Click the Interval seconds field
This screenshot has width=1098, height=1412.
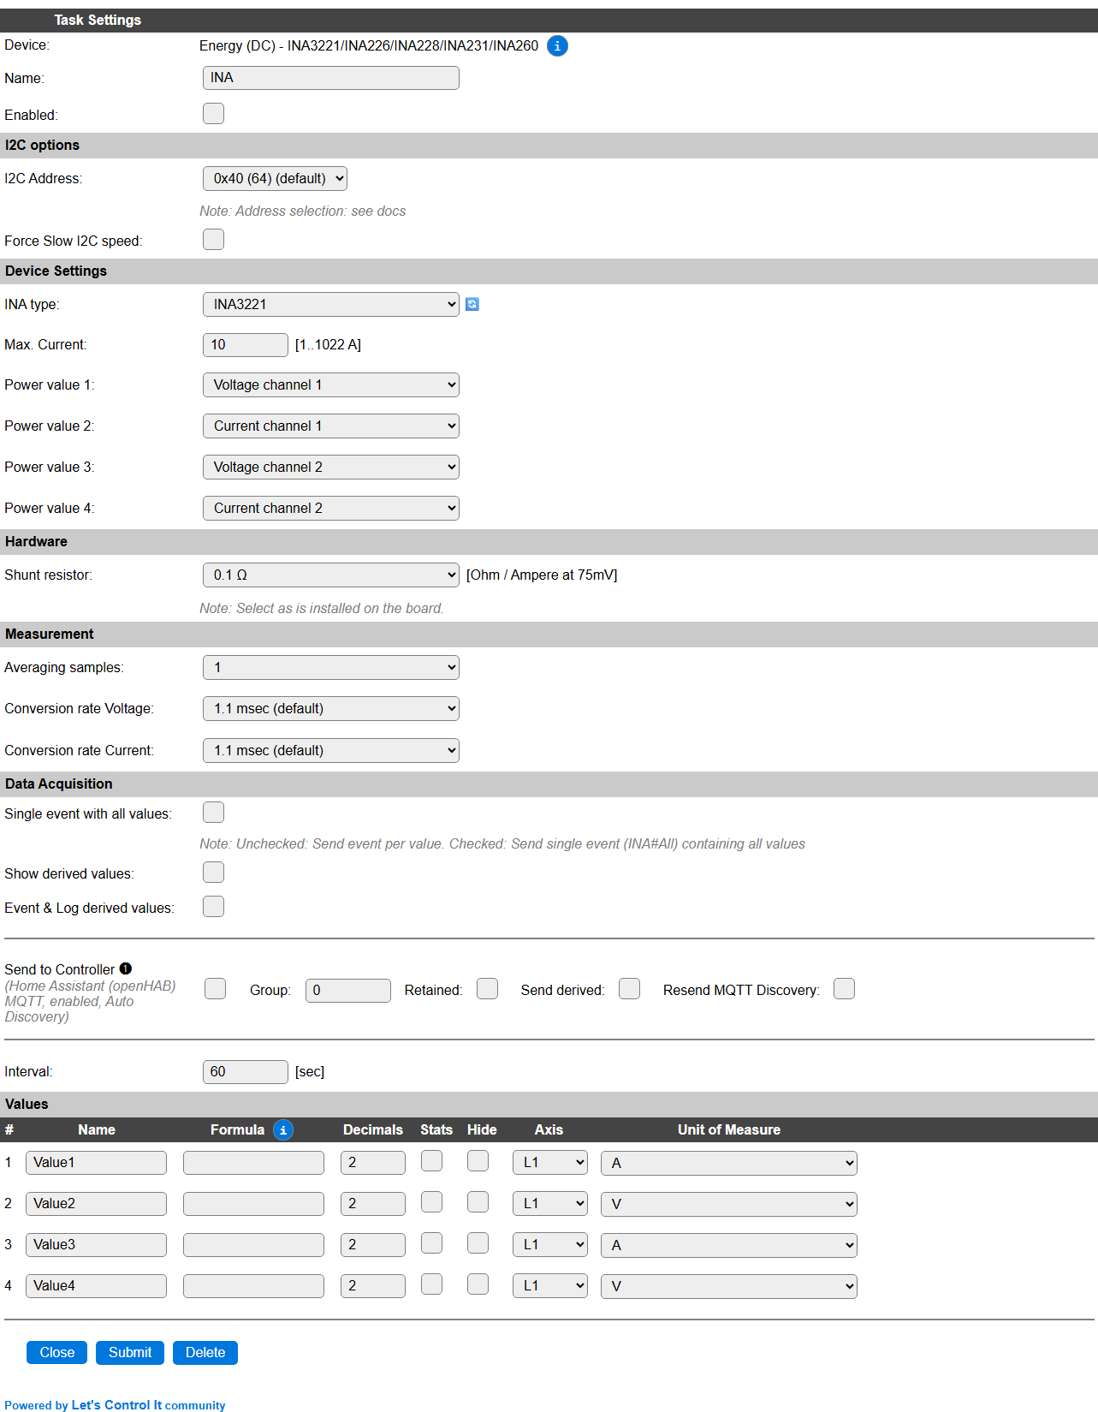[x=246, y=1072]
